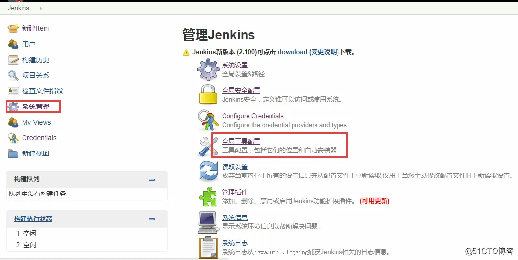Click the 新建Item package icon

[13, 28]
